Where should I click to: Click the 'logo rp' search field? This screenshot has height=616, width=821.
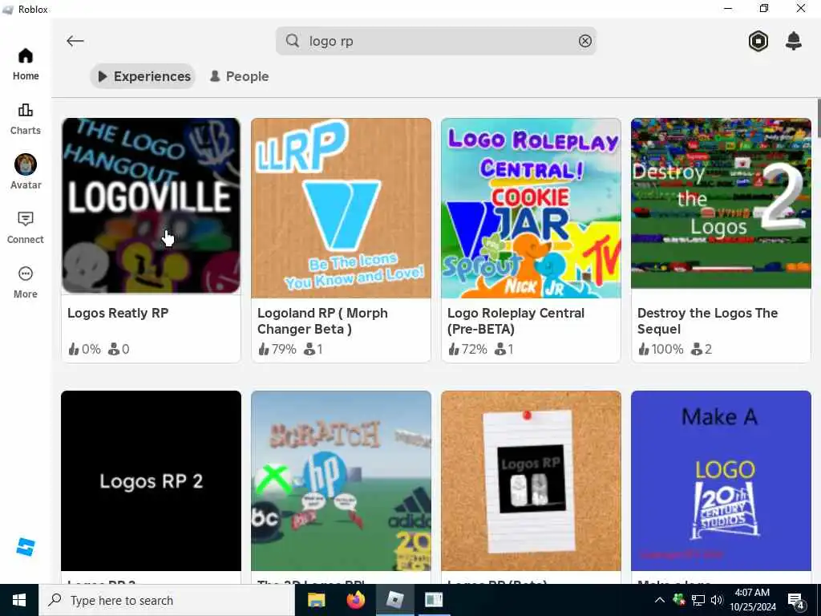coord(435,41)
